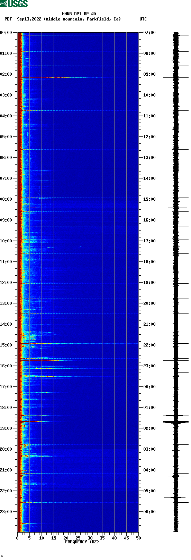Image resolution: width=191 pixels, height=560 pixels.
Task: Click the 13:00 PDT time label on the left axis
Action: pos(6,303)
